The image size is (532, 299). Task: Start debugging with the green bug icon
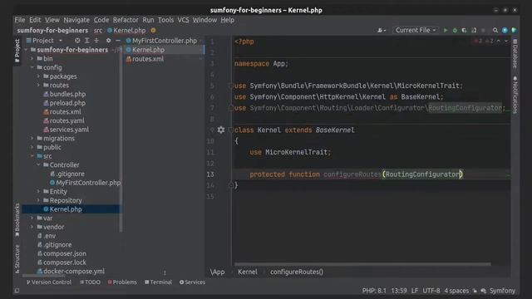[x=455, y=31]
